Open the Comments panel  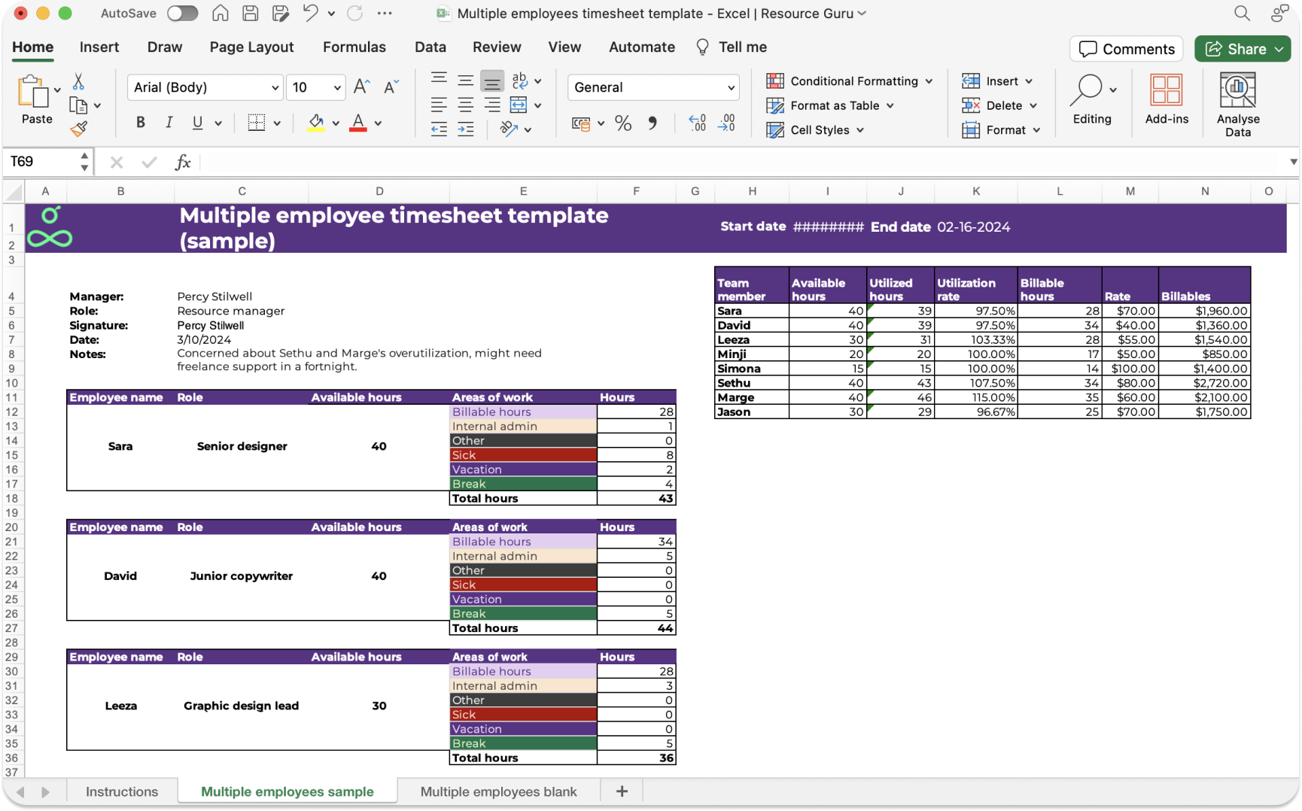1126,48
